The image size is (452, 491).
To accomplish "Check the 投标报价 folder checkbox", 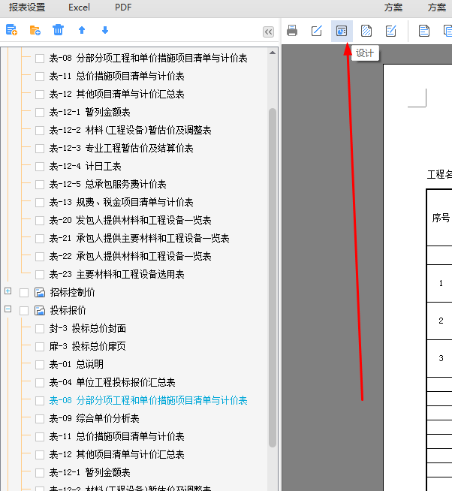I will [x=24, y=311].
